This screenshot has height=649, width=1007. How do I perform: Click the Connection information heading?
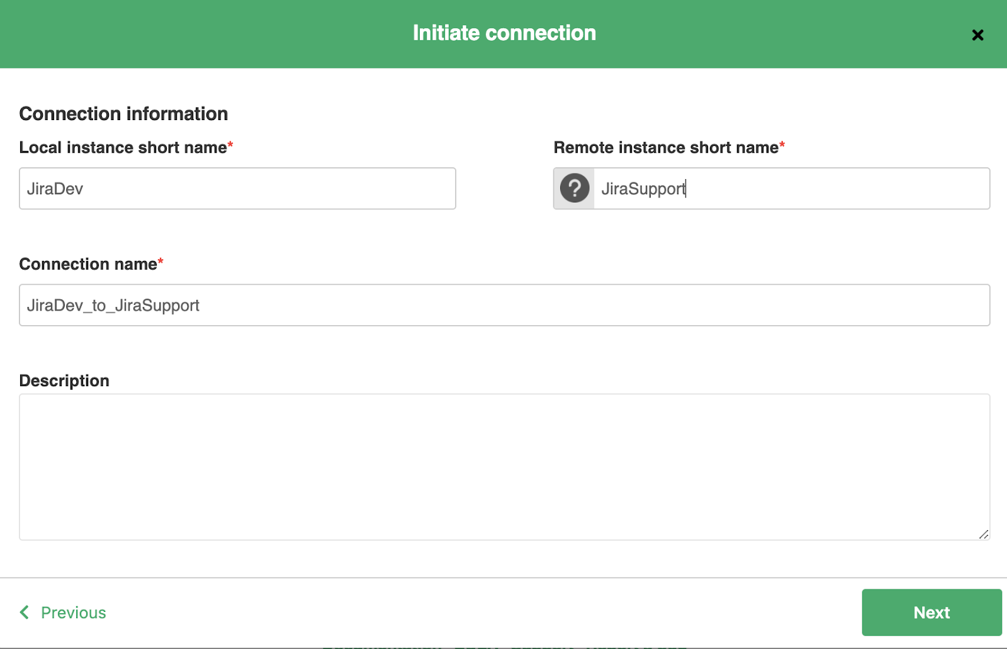point(123,114)
